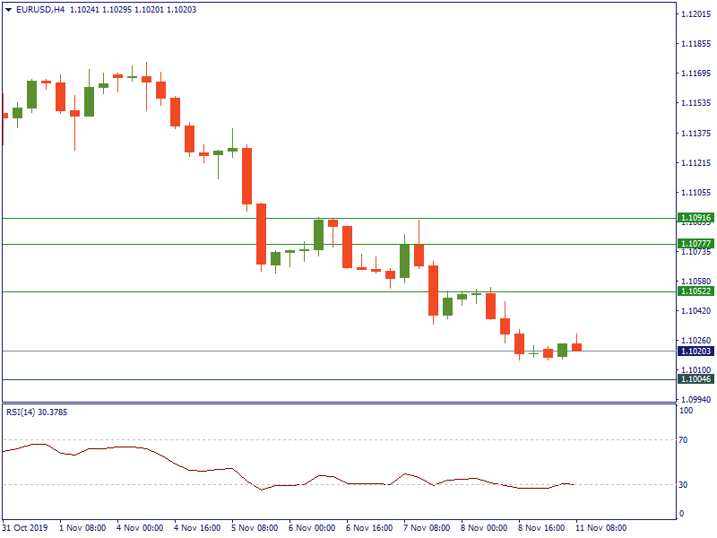This screenshot has height=538, width=717.
Task: Click the RSI(14) indicator label
Action: [24, 412]
